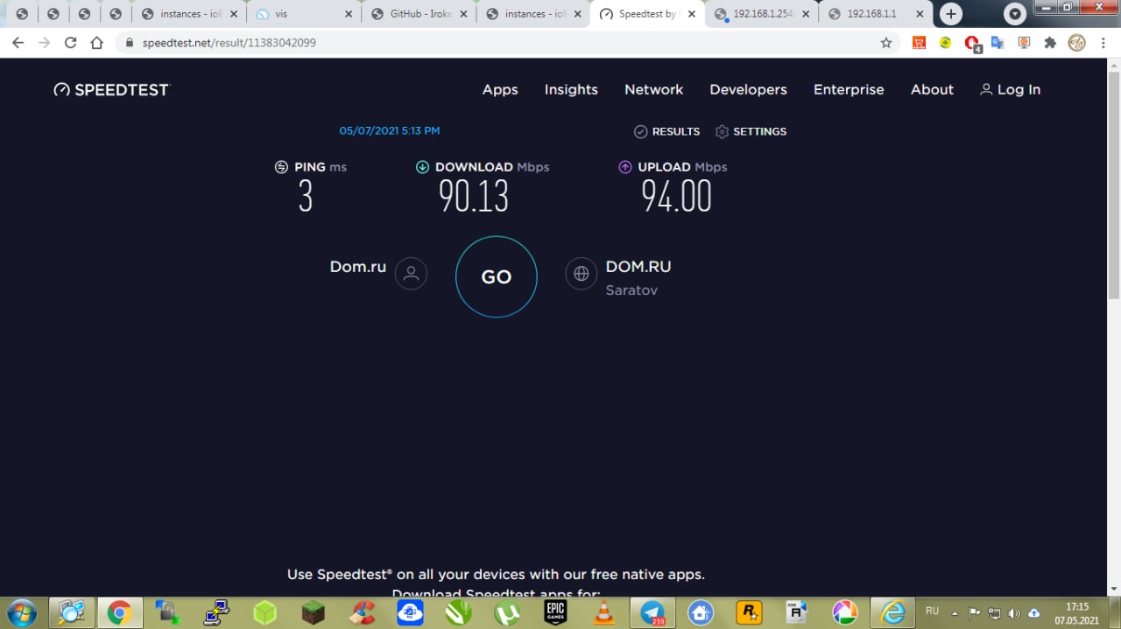This screenshot has width=1121, height=629.
Task: Click the upload value 94.00
Action: [676, 196]
